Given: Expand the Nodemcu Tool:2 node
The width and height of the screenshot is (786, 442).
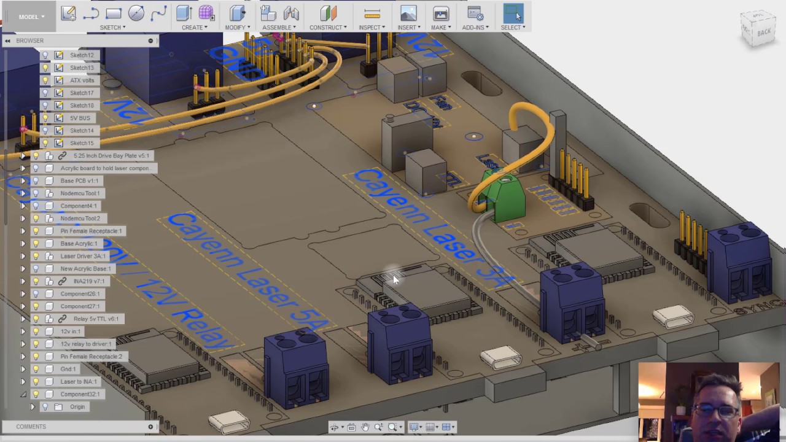Looking at the screenshot, I should (23, 218).
